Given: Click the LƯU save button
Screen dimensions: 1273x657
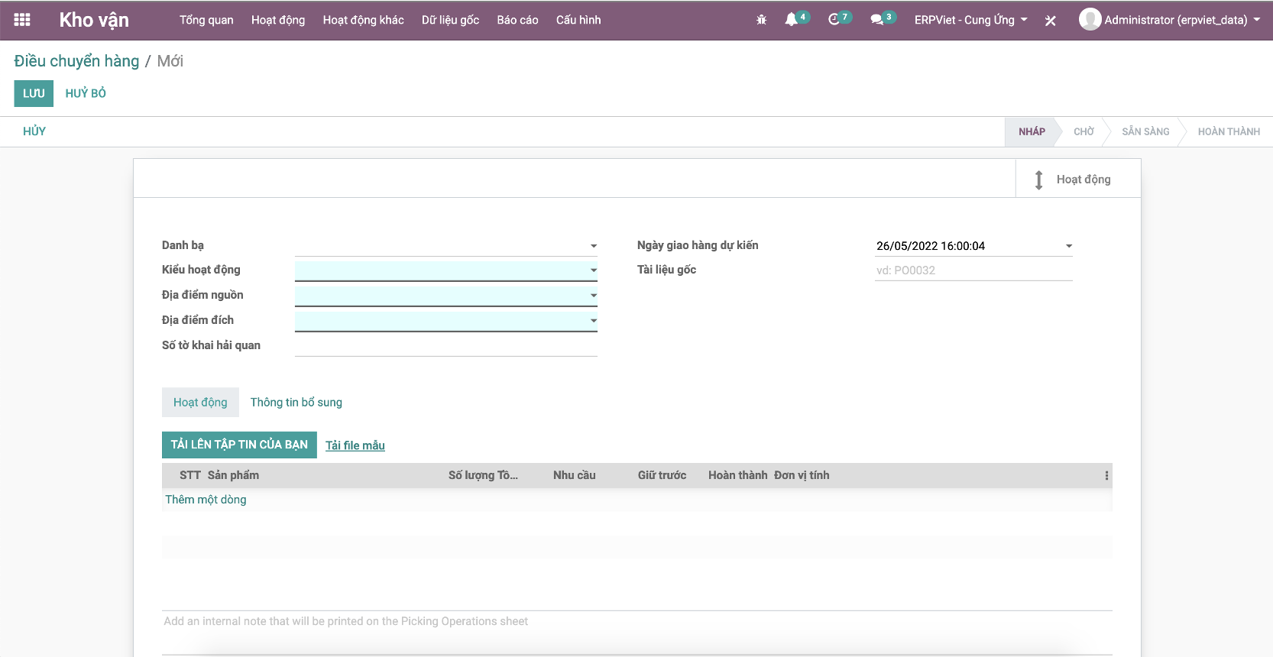Looking at the screenshot, I should click(x=34, y=93).
